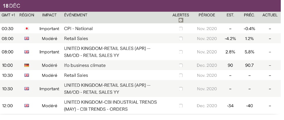This screenshot has width=284, height=120.
Task: Click the IMPACT column header
Action: [x=49, y=15]
